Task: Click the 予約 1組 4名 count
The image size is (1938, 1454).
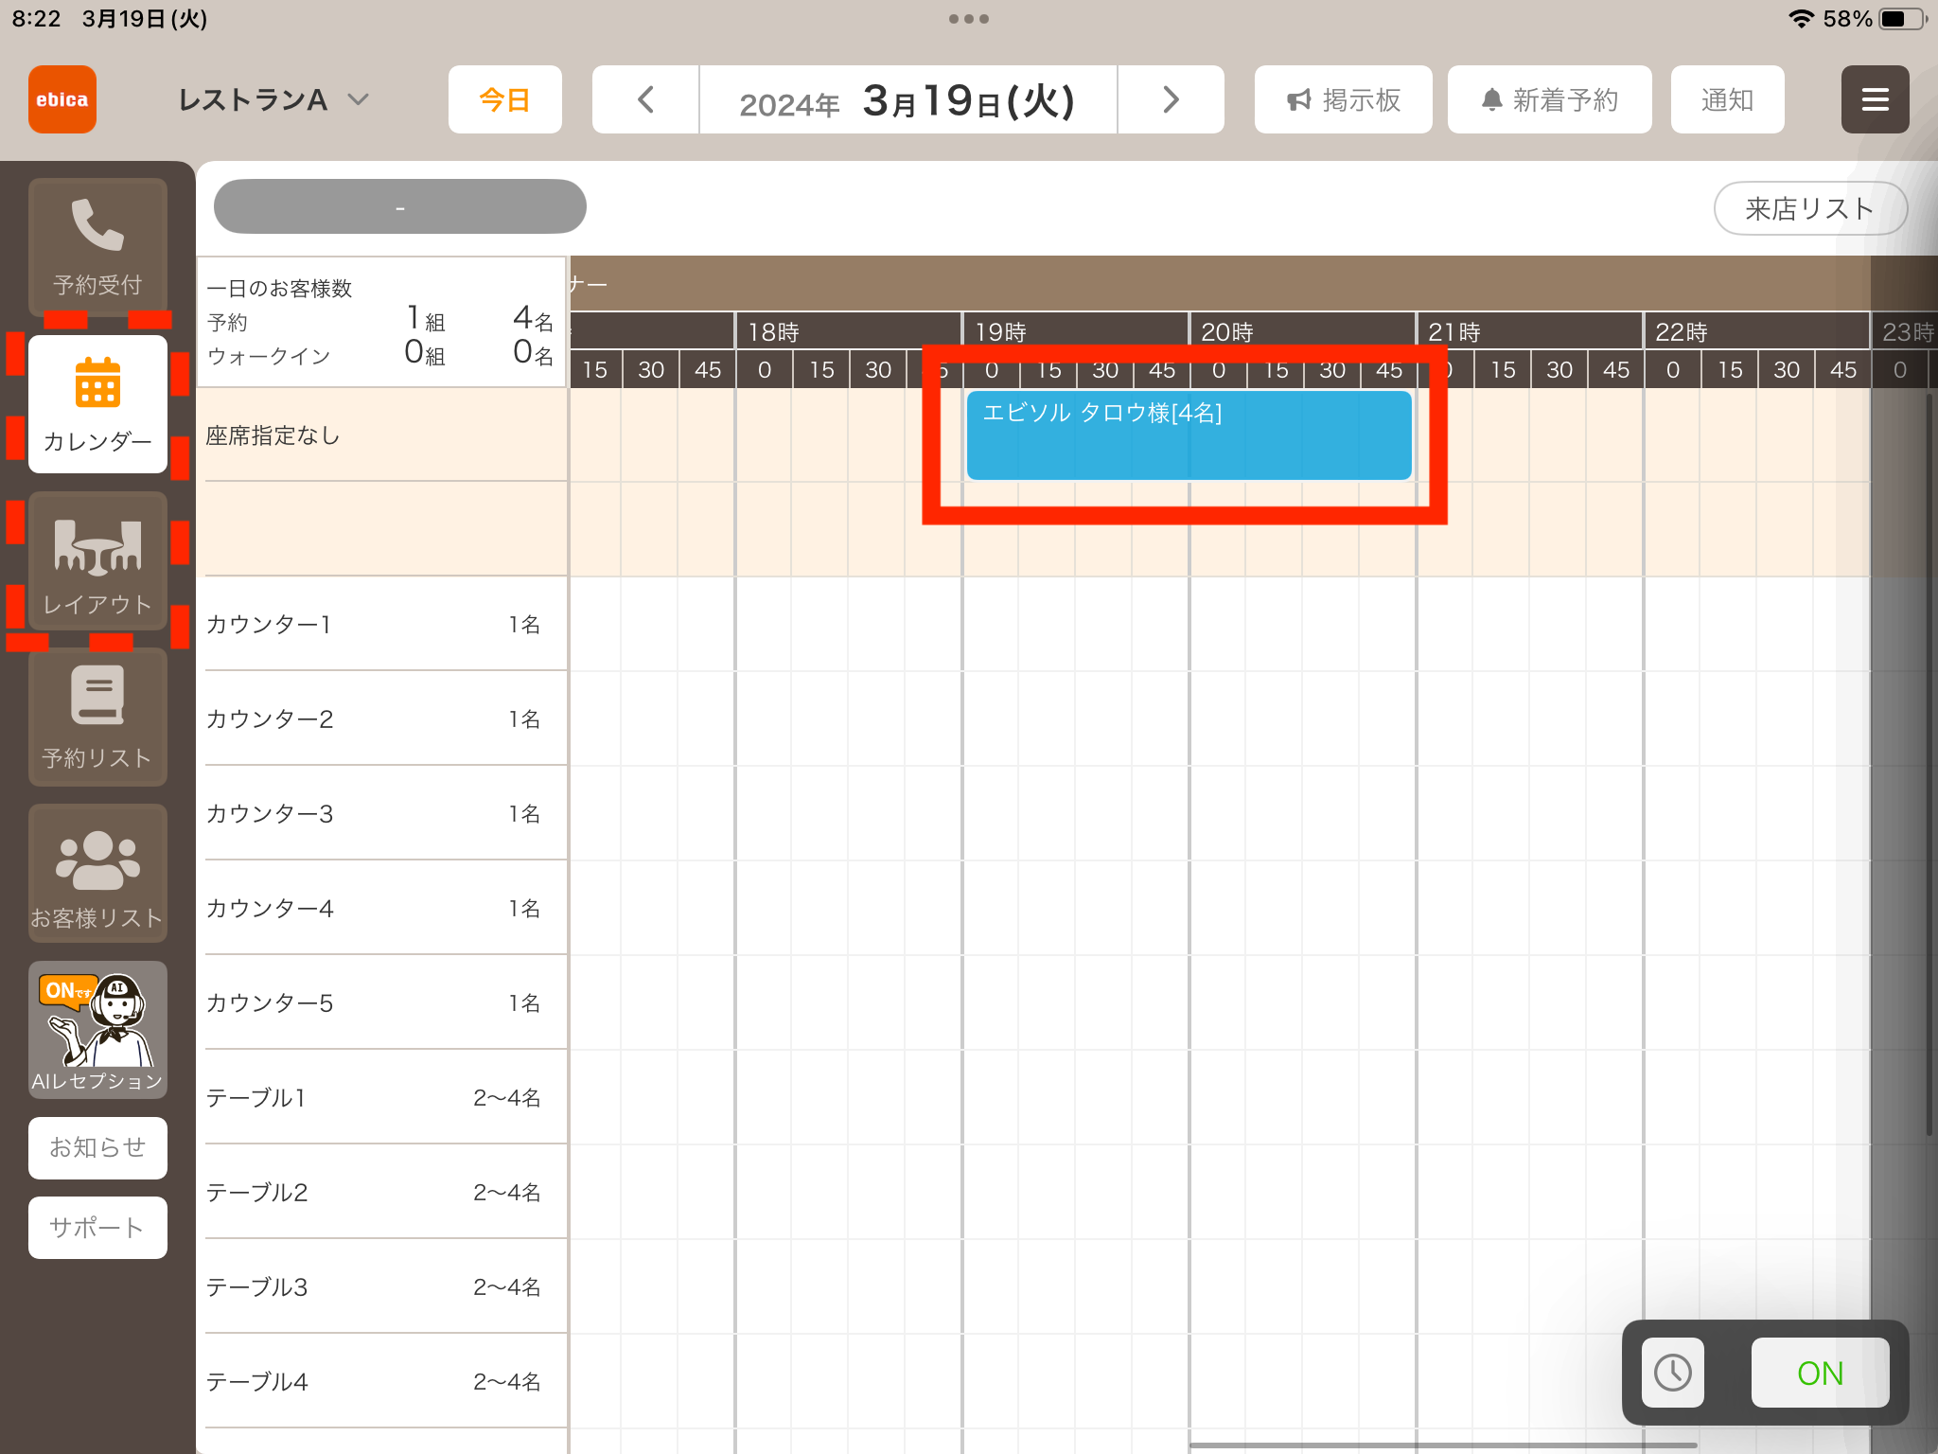Action: [x=380, y=321]
